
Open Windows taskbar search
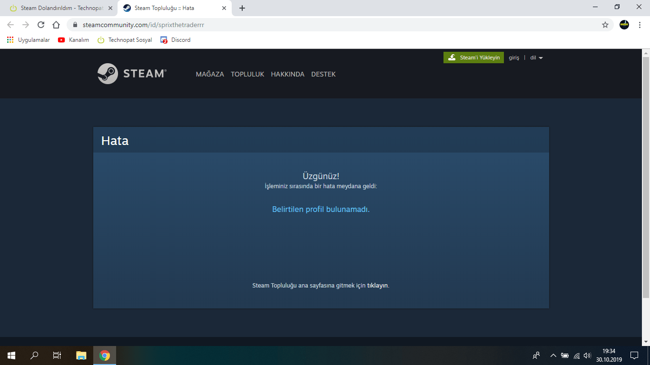tap(34, 355)
